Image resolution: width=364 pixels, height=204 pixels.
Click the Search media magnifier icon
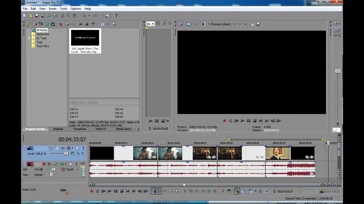coord(114,24)
